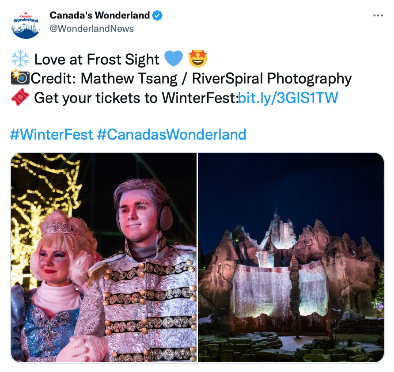
Task: Open the Canada's Wonderland display name
Action: pyautogui.click(x=100, y=15)
